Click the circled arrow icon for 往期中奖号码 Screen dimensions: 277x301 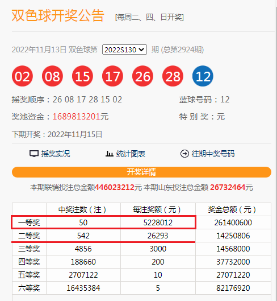(184, 154)
